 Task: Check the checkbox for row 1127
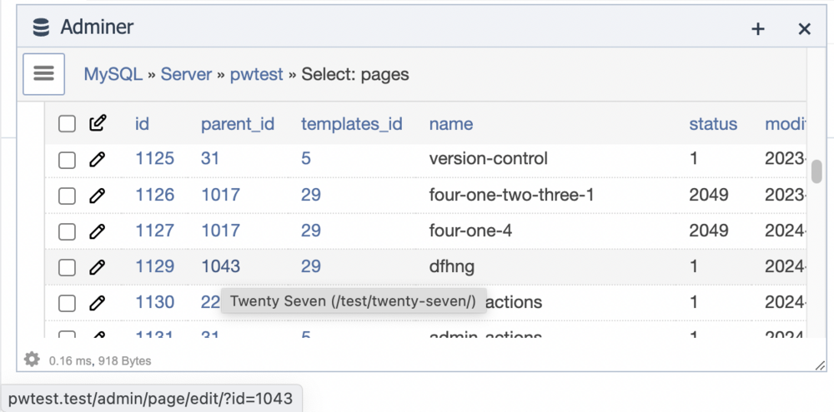point(67,231)
